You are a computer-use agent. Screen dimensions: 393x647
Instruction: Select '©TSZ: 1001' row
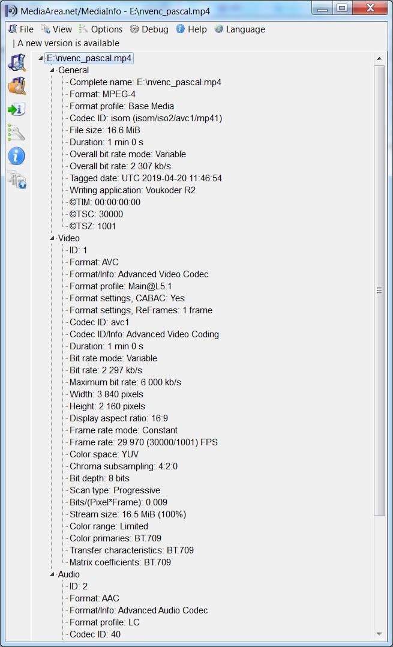[x=92, y=226]
